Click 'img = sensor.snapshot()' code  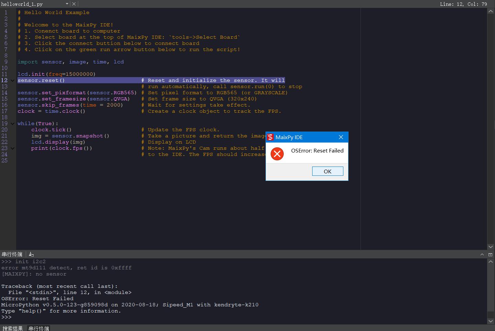pos(70,136)
